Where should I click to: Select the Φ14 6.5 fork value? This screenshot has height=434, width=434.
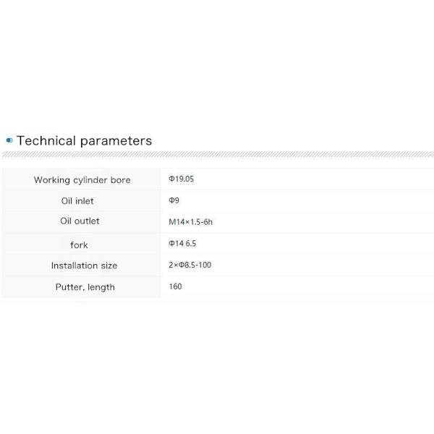tap(182, 244)
